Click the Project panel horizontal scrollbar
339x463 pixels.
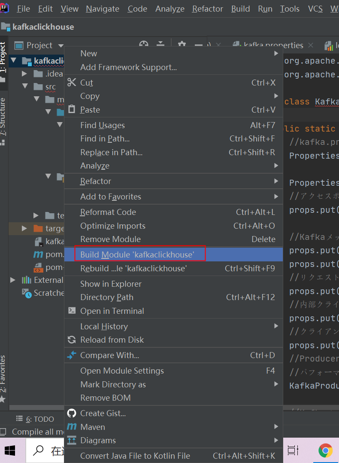click(x=36, y=408)
